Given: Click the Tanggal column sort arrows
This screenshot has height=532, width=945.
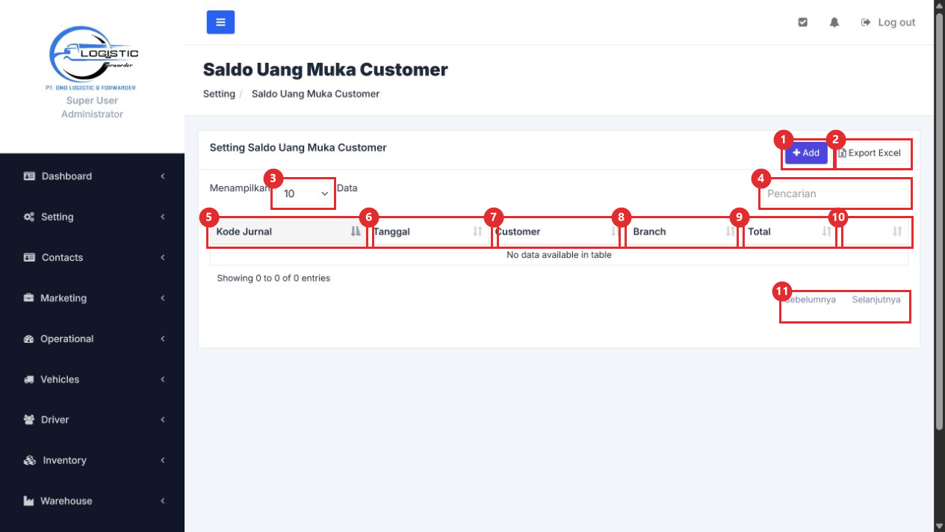Looking at the screenshot, I should pyautogui.click(x=477, y=232).
